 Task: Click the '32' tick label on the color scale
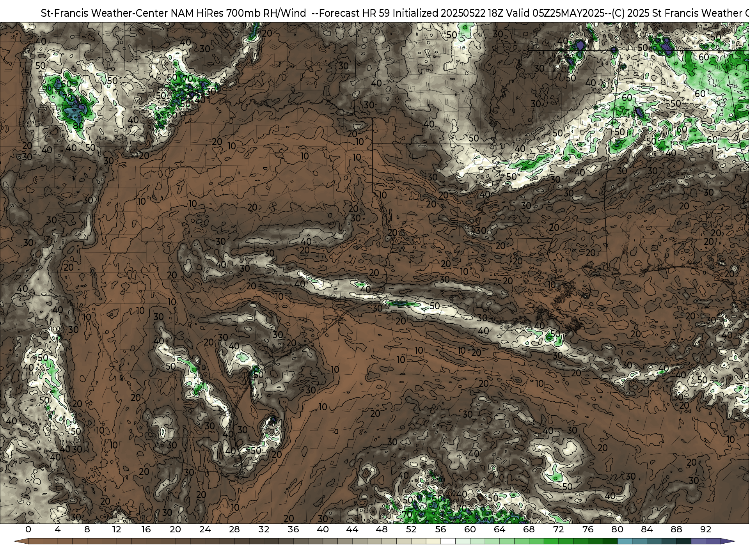click(x=264, y=529)
